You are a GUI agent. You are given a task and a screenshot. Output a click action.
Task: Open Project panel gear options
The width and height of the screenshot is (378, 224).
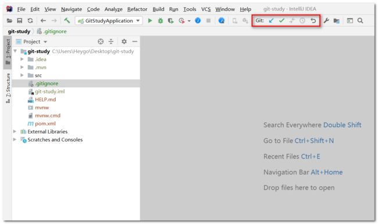[x=124, y=42]
